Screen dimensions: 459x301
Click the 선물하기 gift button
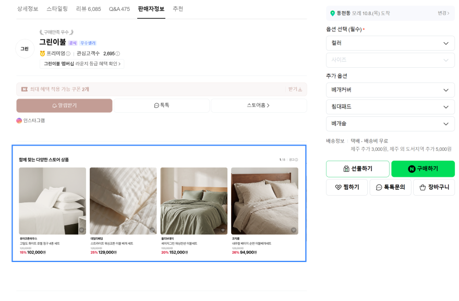pyautogui.click(x=358, y=168)
